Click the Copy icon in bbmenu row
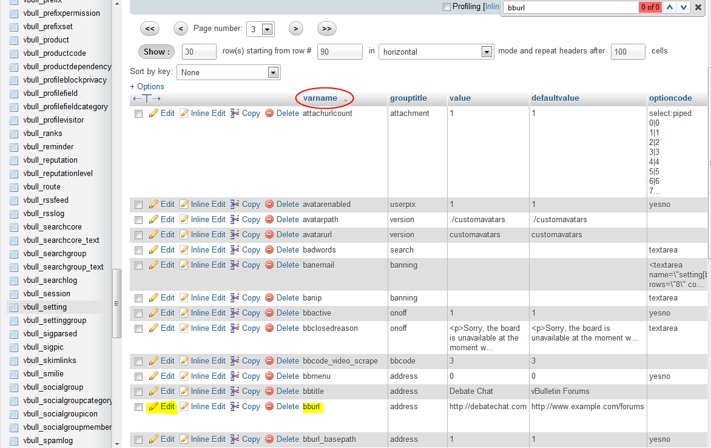 pyautogui.click(x=235, y=376)
